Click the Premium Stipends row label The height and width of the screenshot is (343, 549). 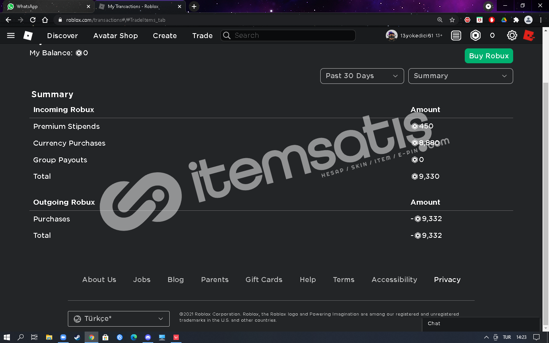(66, 127)
